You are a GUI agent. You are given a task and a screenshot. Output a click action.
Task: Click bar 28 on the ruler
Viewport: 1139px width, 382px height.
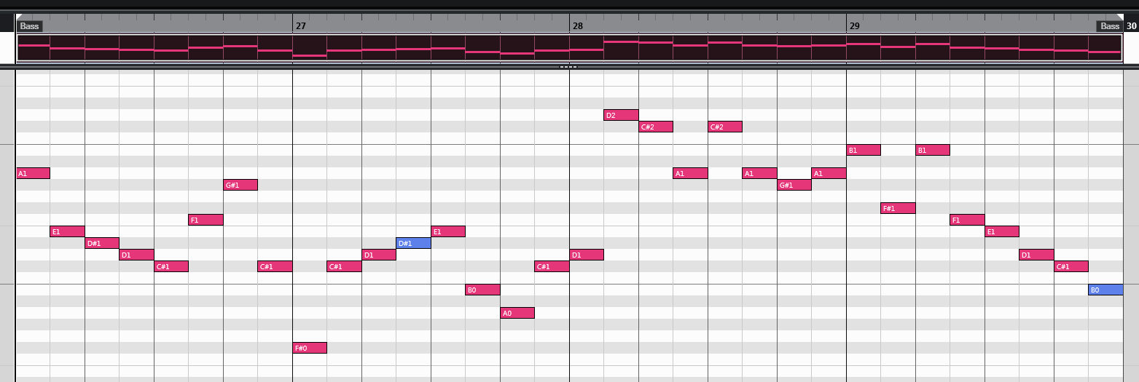(577, 26)
